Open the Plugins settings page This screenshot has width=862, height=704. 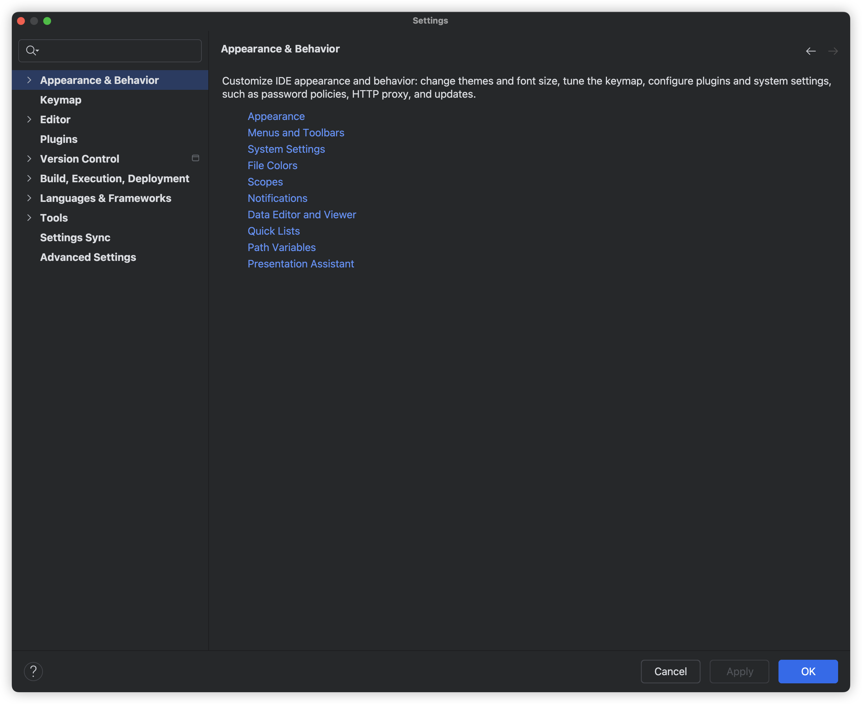pyautogui.click(x=59, y=139)
